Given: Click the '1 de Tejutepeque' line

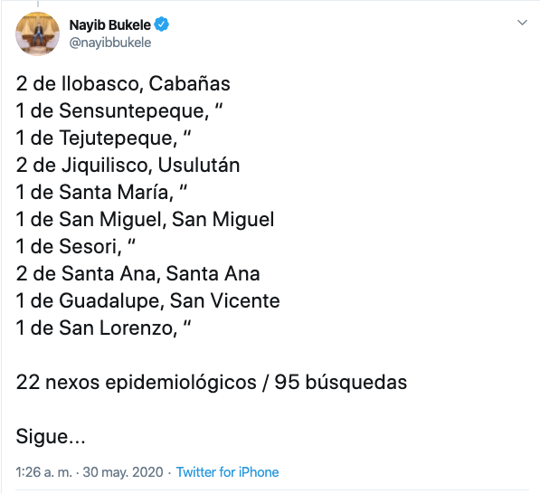Looking at the screenshot, I should point(103,138).
